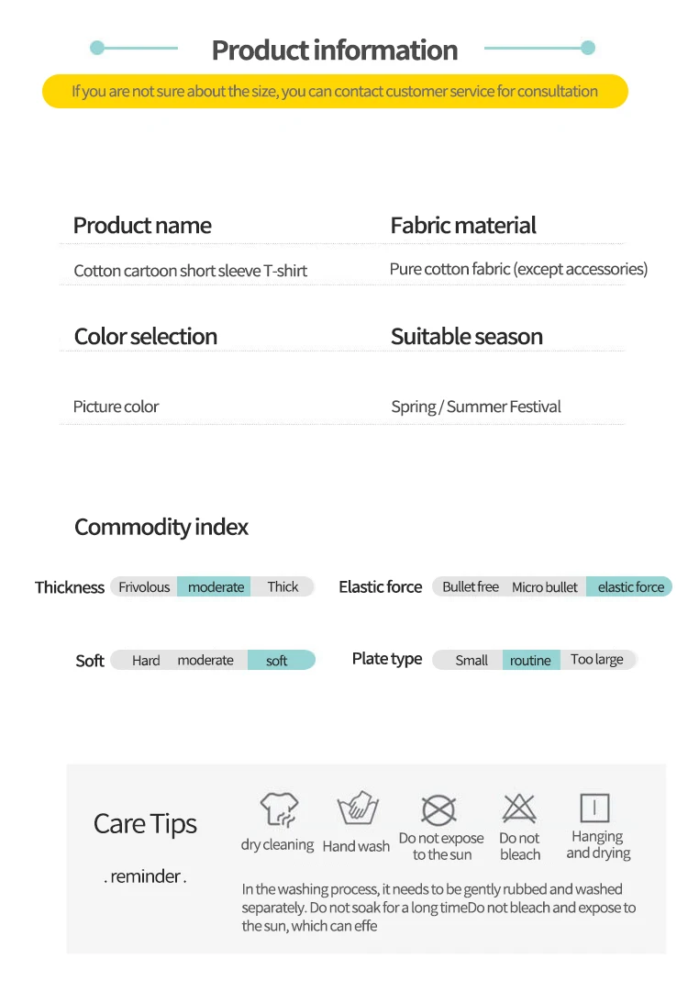
Task: Click the Product information heading
Action: (334, 50)
